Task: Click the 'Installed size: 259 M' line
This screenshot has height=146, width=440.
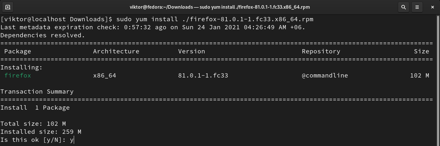Action: pos(41,132)
